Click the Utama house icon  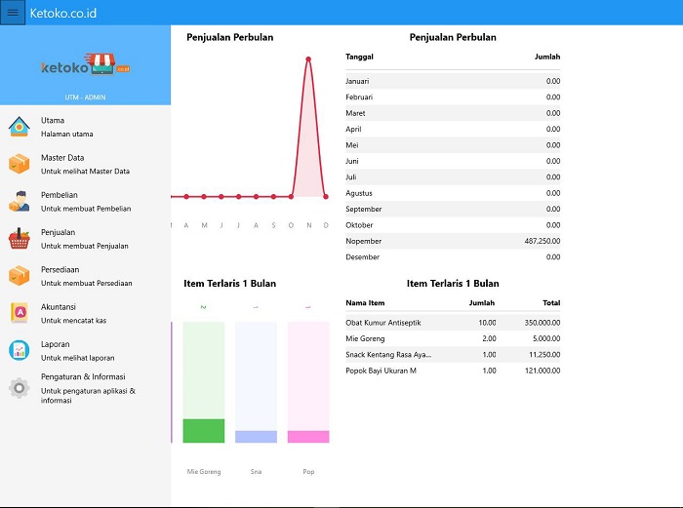19,127
